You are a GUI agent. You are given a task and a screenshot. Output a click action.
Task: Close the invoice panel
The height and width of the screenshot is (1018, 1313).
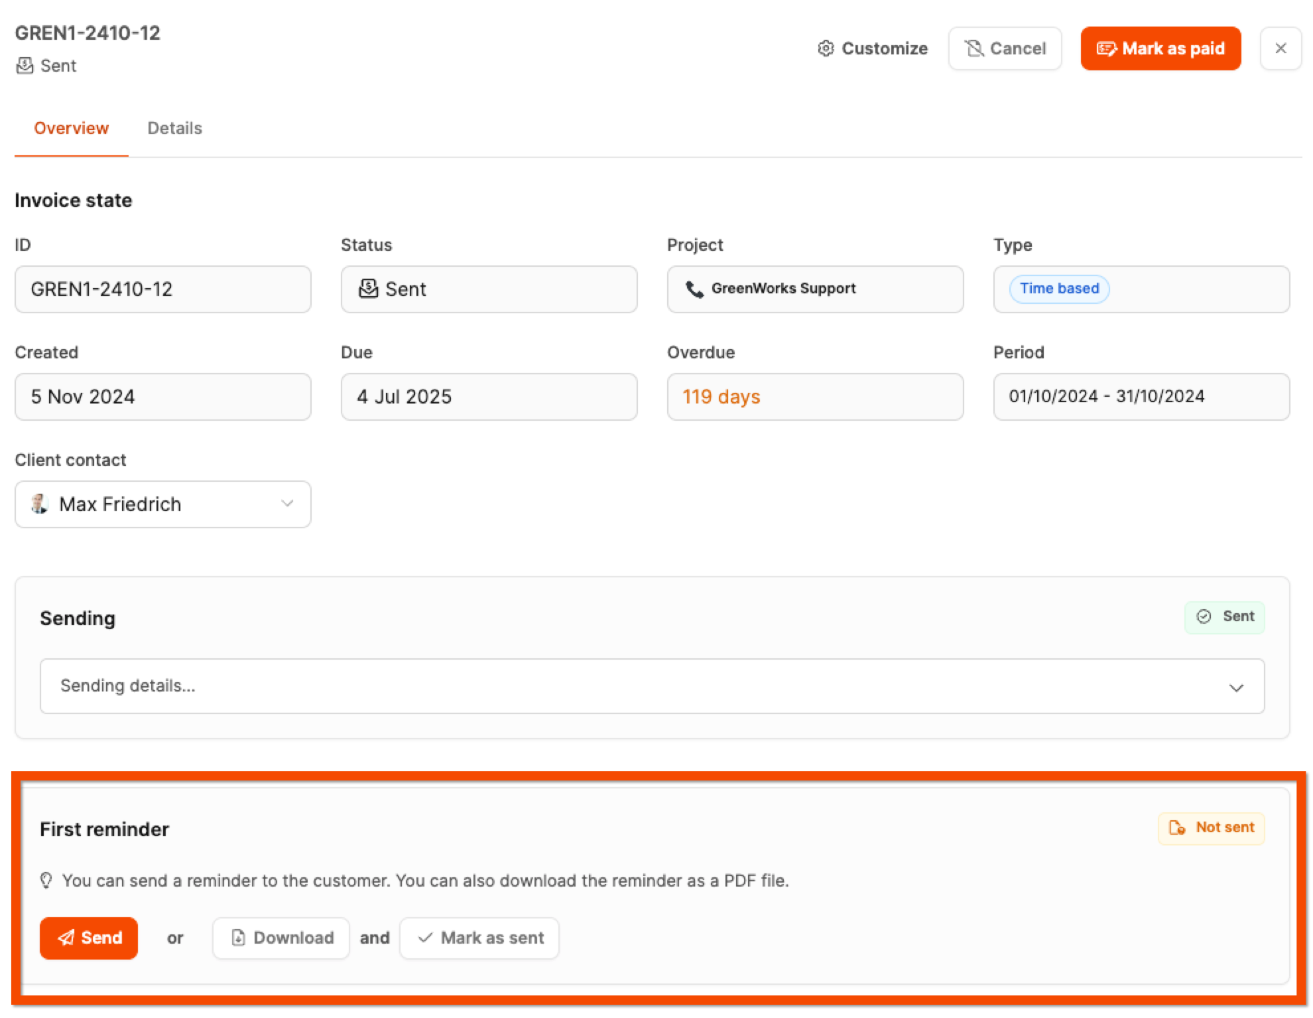point(1280,48)
